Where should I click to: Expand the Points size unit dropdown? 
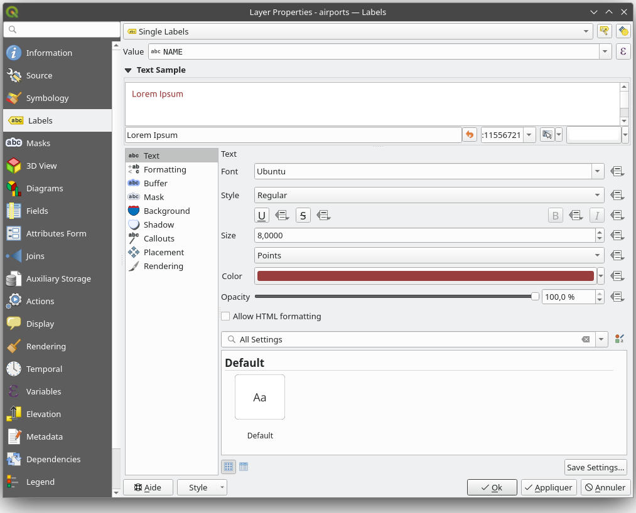[429, 255]
